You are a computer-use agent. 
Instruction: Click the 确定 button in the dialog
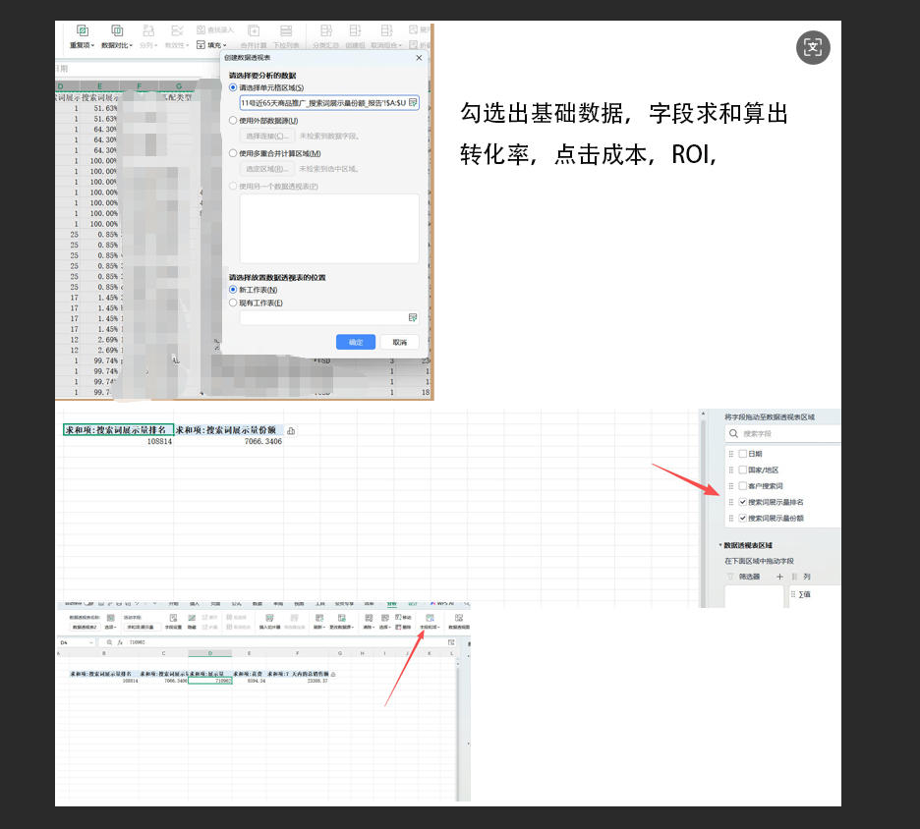point(355,342)
